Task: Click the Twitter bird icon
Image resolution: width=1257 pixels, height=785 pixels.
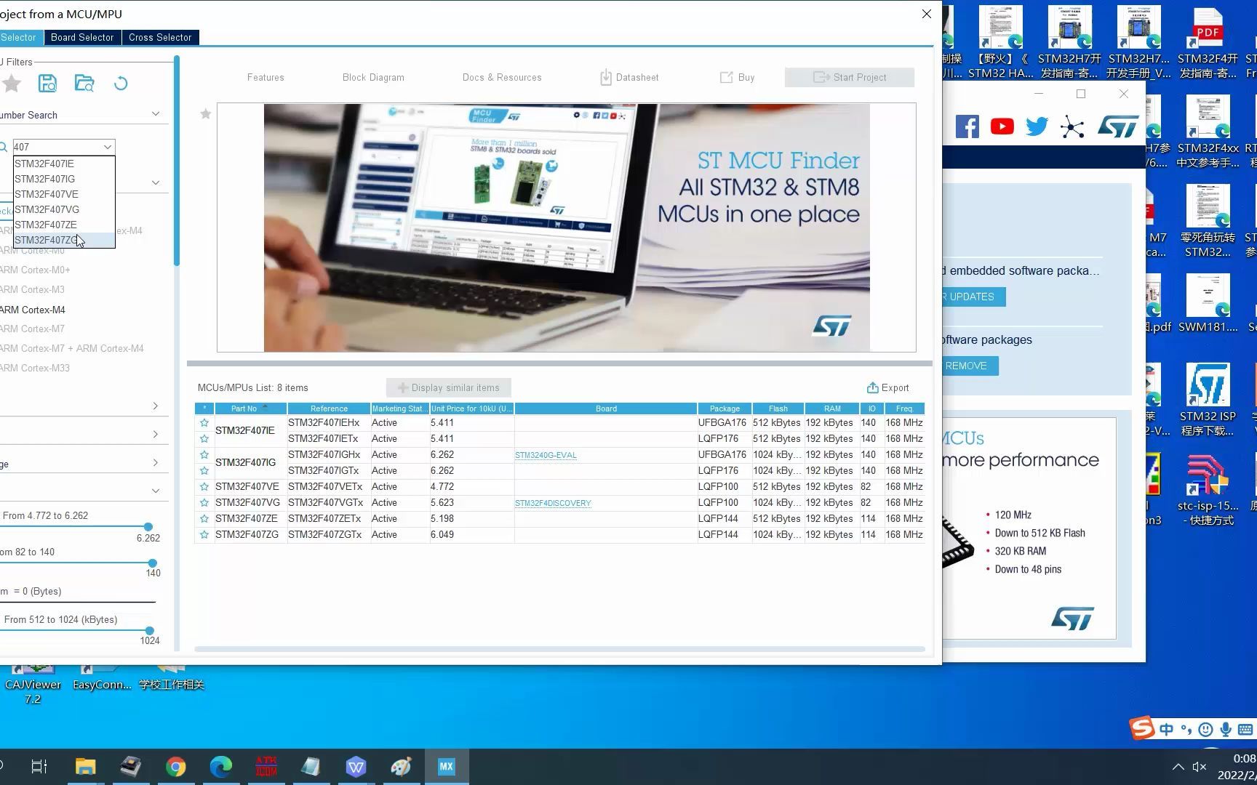Action: 1037,126
